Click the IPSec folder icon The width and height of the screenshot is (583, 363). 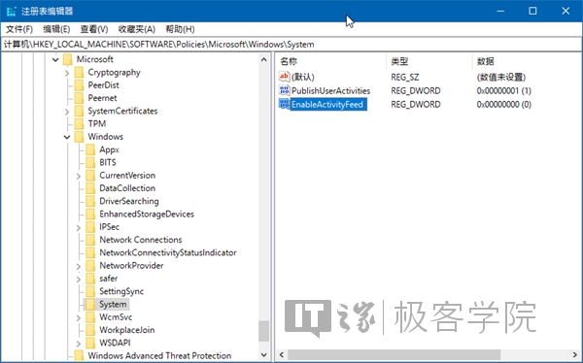pos(90,227)
